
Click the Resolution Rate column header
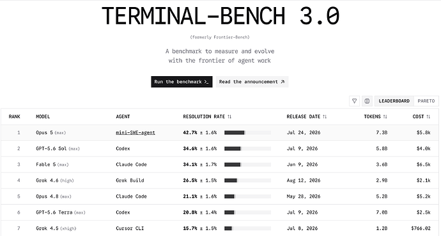pyautogui.click(x=207, y=116)
